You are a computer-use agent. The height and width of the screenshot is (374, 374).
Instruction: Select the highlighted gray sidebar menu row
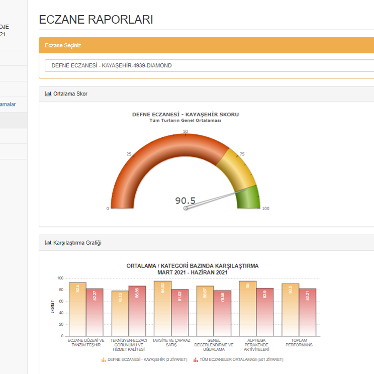(x=14, y=121)
